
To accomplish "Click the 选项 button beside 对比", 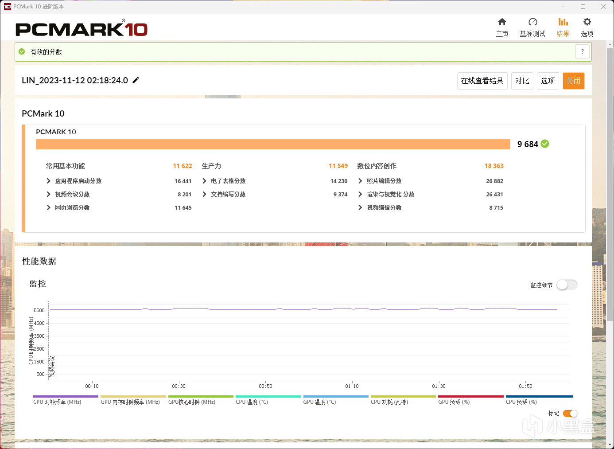I will coord(548,81).
